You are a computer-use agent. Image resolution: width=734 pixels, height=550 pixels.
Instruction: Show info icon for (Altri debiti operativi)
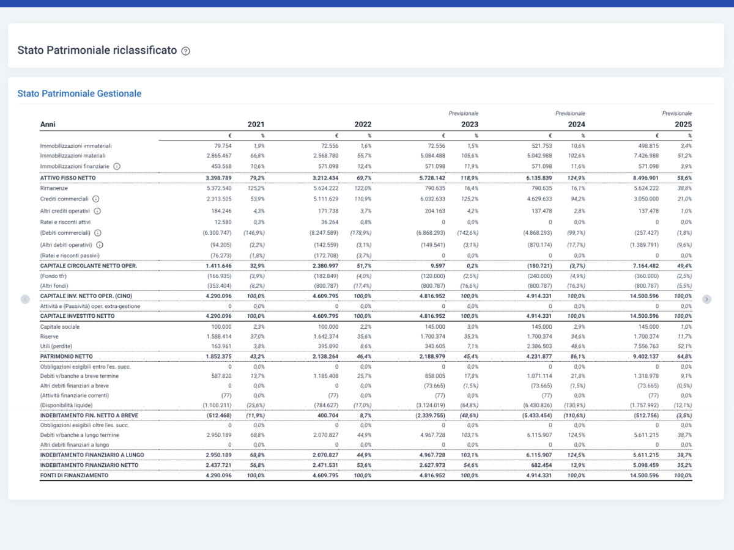coord(100,244)
